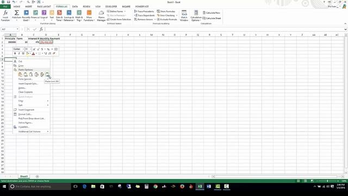Open the Logical functions menu

(x=44, y=16)
